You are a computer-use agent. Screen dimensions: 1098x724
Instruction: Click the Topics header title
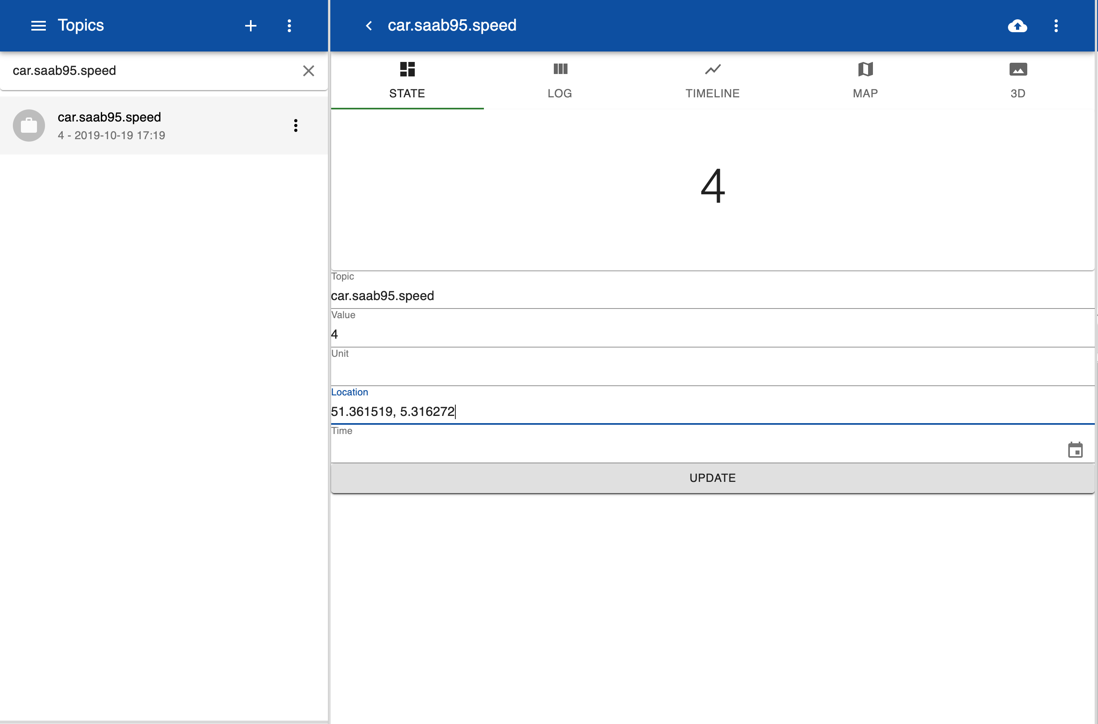(81, 26)
